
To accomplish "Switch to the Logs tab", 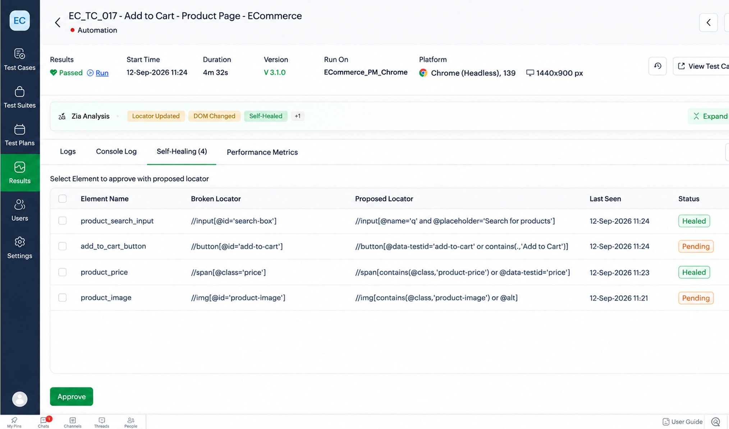I will click(68, 151).
